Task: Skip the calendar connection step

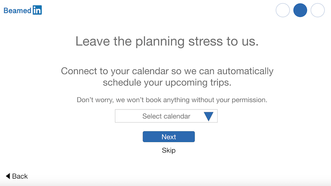Action: (169, 150)
